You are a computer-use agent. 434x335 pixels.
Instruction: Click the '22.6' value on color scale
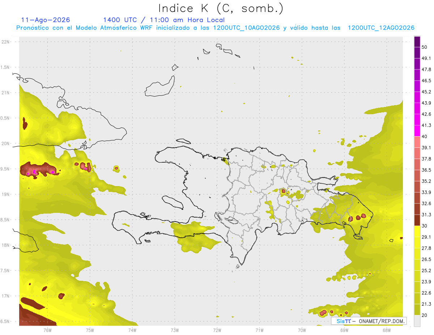426,293
